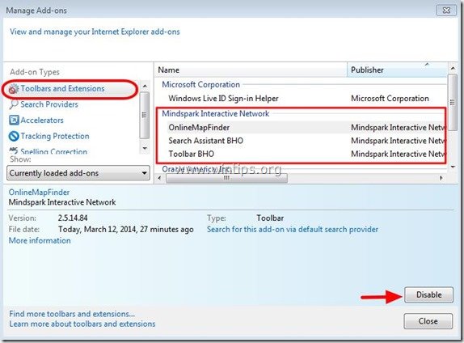Click add-on list vertical scroll down arrow
464x343 pixels.
click(x=453, y=167)
